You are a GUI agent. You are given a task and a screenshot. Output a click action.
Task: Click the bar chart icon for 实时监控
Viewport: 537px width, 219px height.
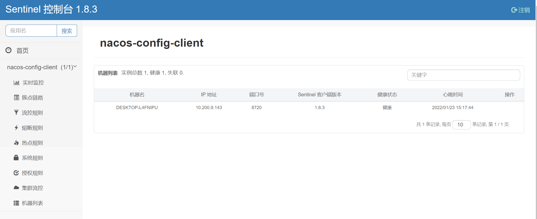(x=17, y=83)
